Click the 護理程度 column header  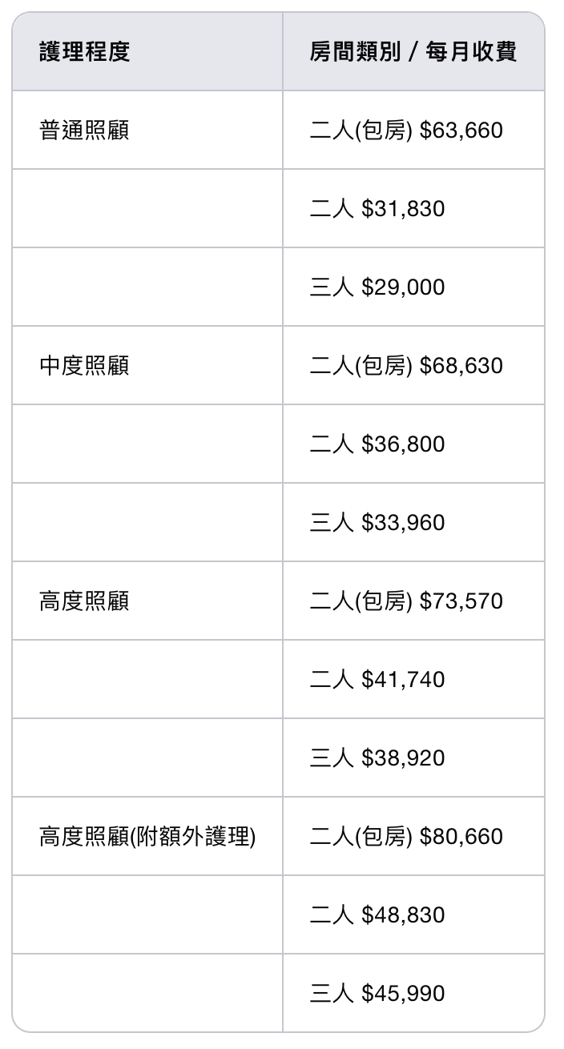84,52
